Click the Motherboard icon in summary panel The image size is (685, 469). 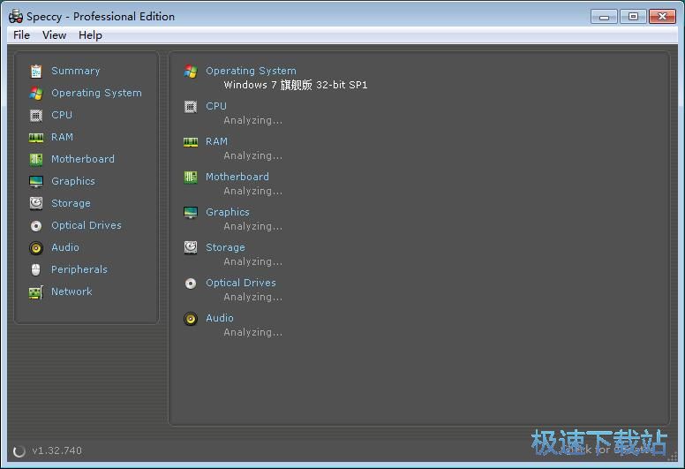point(191,177)
